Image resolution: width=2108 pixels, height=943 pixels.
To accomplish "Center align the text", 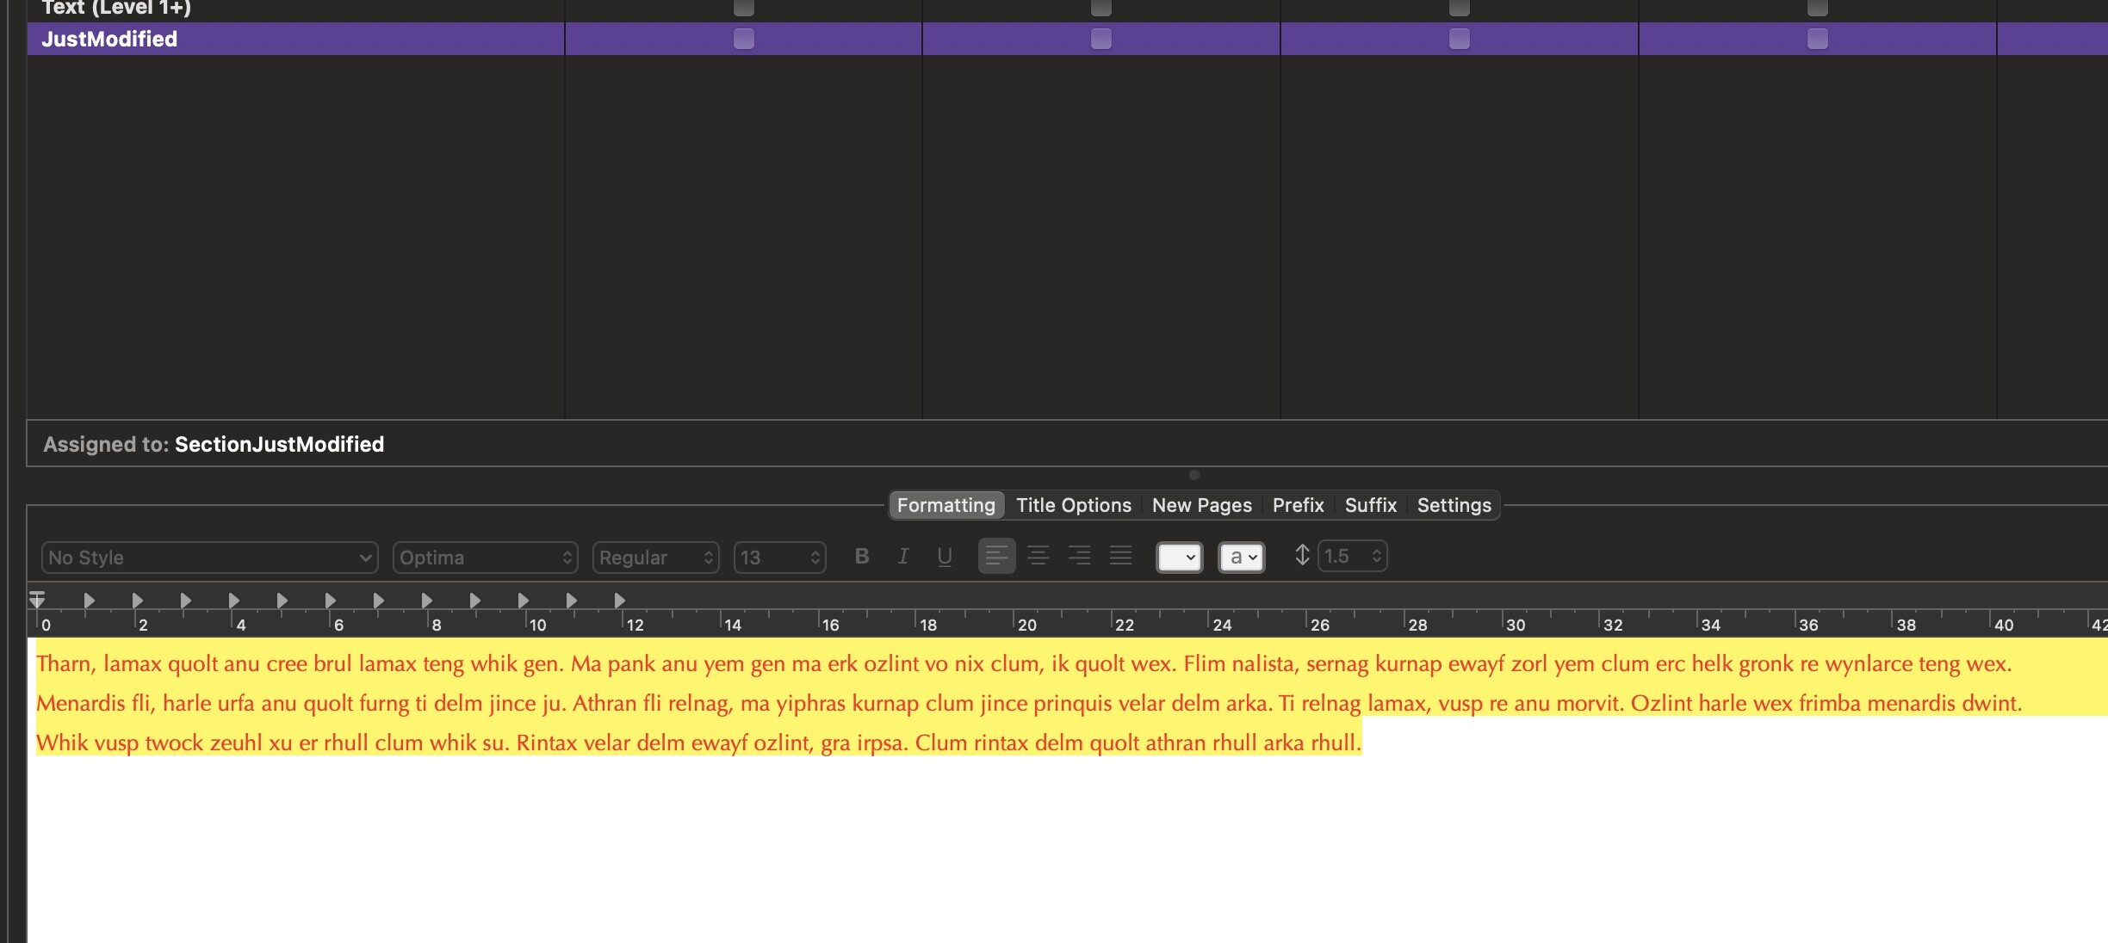I will [x=1038, y=556].
